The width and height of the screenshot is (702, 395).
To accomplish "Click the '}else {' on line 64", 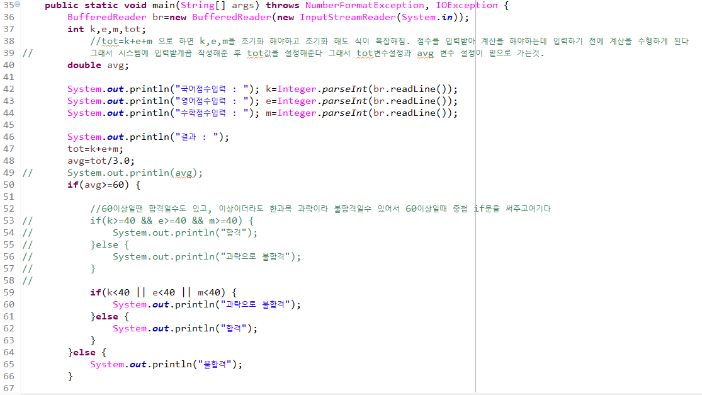I will pos(87,352).
